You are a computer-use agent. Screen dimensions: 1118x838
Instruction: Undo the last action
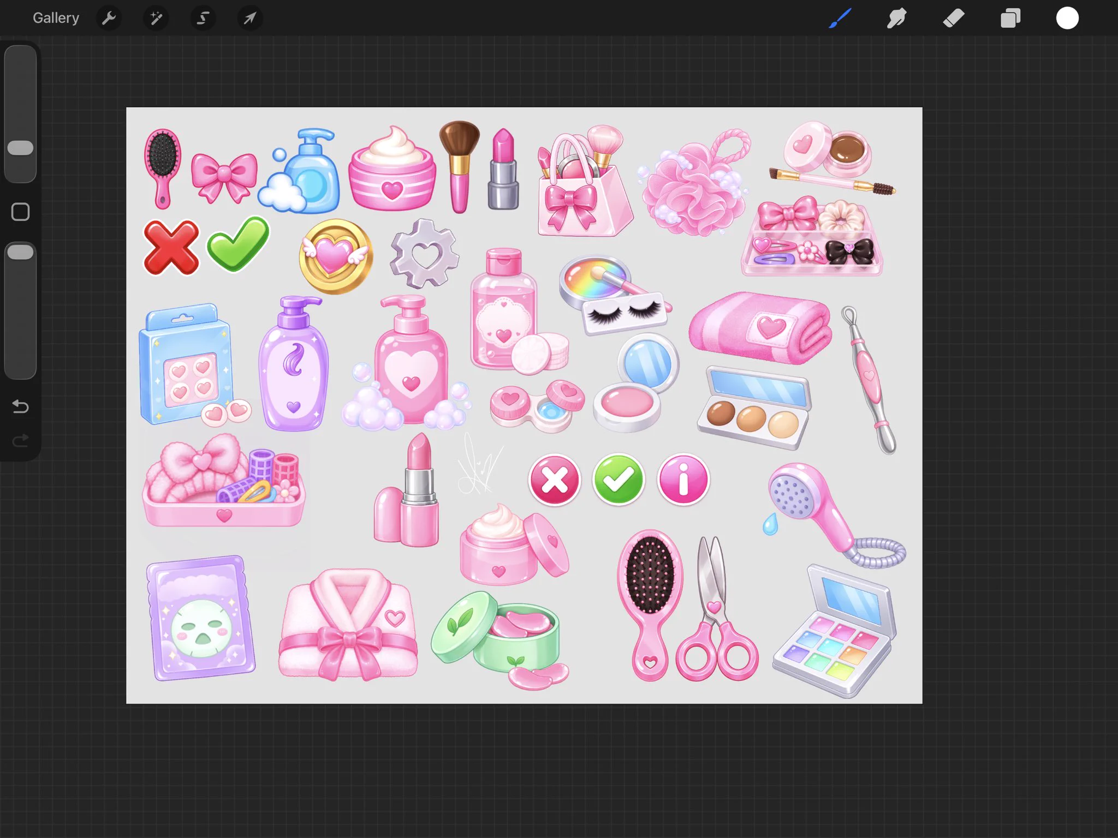point(21,406)
